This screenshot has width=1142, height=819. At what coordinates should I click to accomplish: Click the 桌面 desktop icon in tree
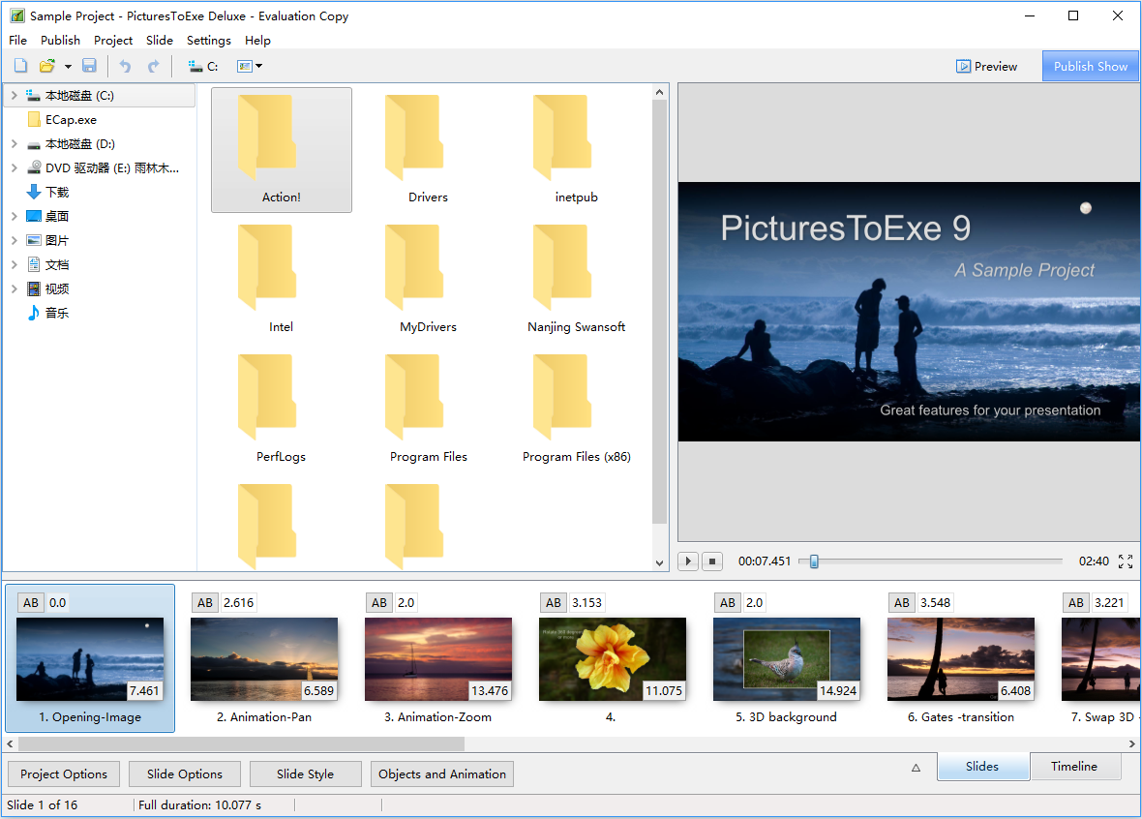coord(34,217)
